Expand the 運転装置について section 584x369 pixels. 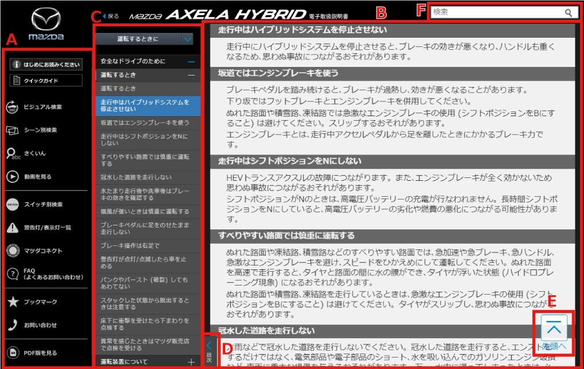click(191, 362)
